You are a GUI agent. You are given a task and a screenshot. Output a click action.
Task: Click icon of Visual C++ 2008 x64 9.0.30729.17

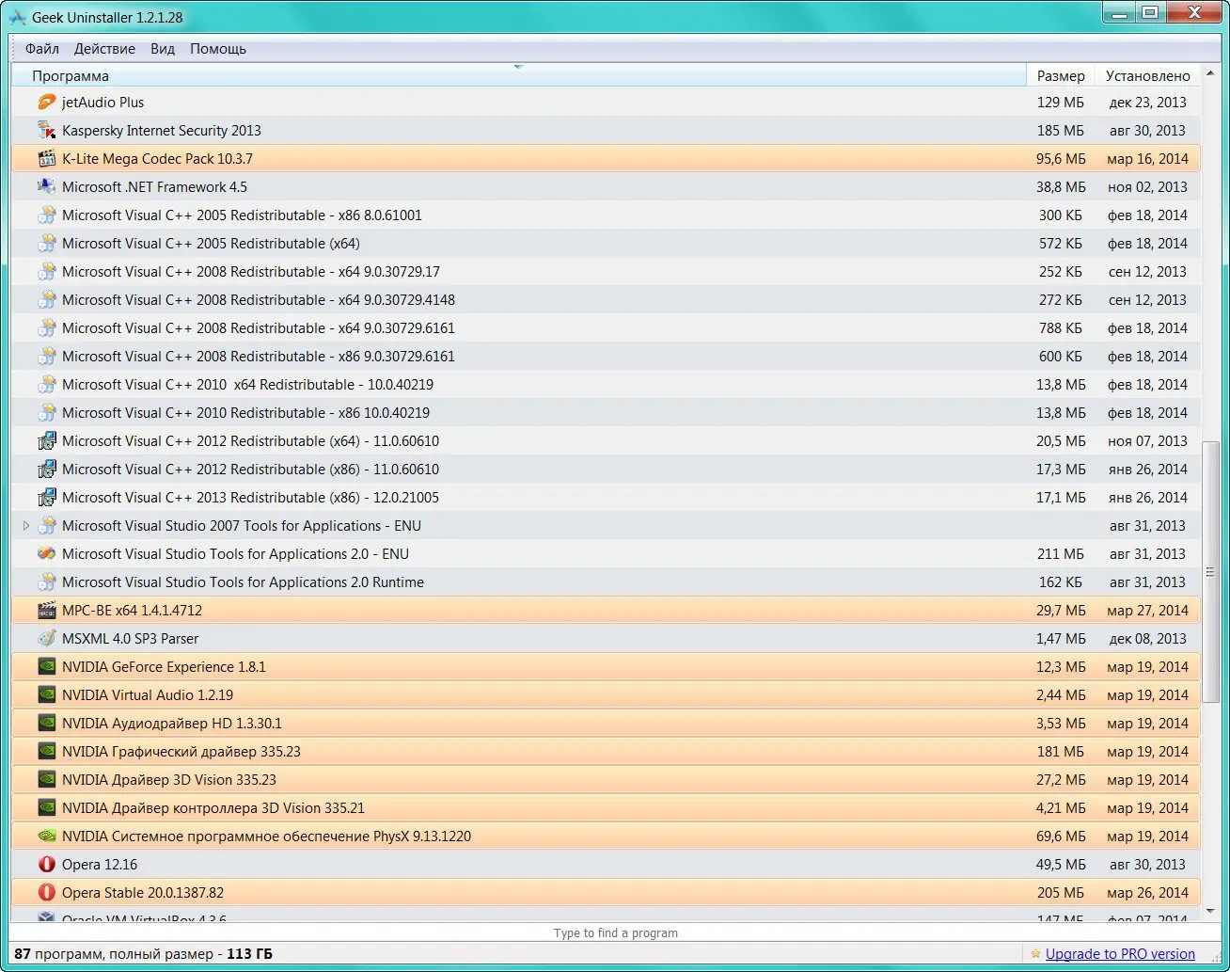(x=46, y=271)
